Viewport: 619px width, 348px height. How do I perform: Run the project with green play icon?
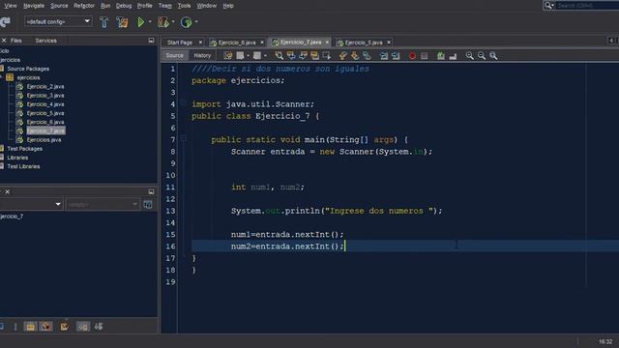(x=141, y=22)
